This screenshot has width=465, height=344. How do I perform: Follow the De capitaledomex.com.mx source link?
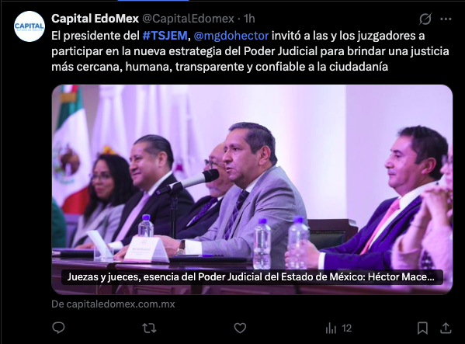(x=113, y=304)
